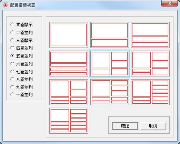The width and height of the screenshot is (180, 144).
Task: Click the 確認 confirm button
Action: [x=125, y=126]
